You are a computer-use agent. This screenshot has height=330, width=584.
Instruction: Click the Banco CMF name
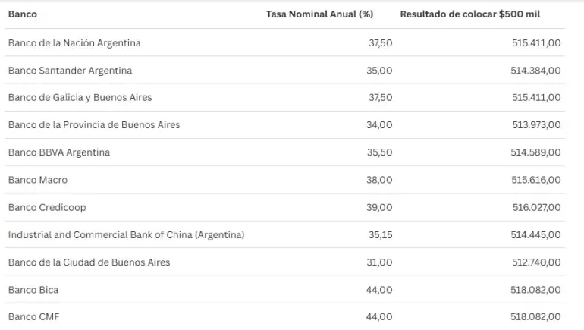click(x=33, y=317)
